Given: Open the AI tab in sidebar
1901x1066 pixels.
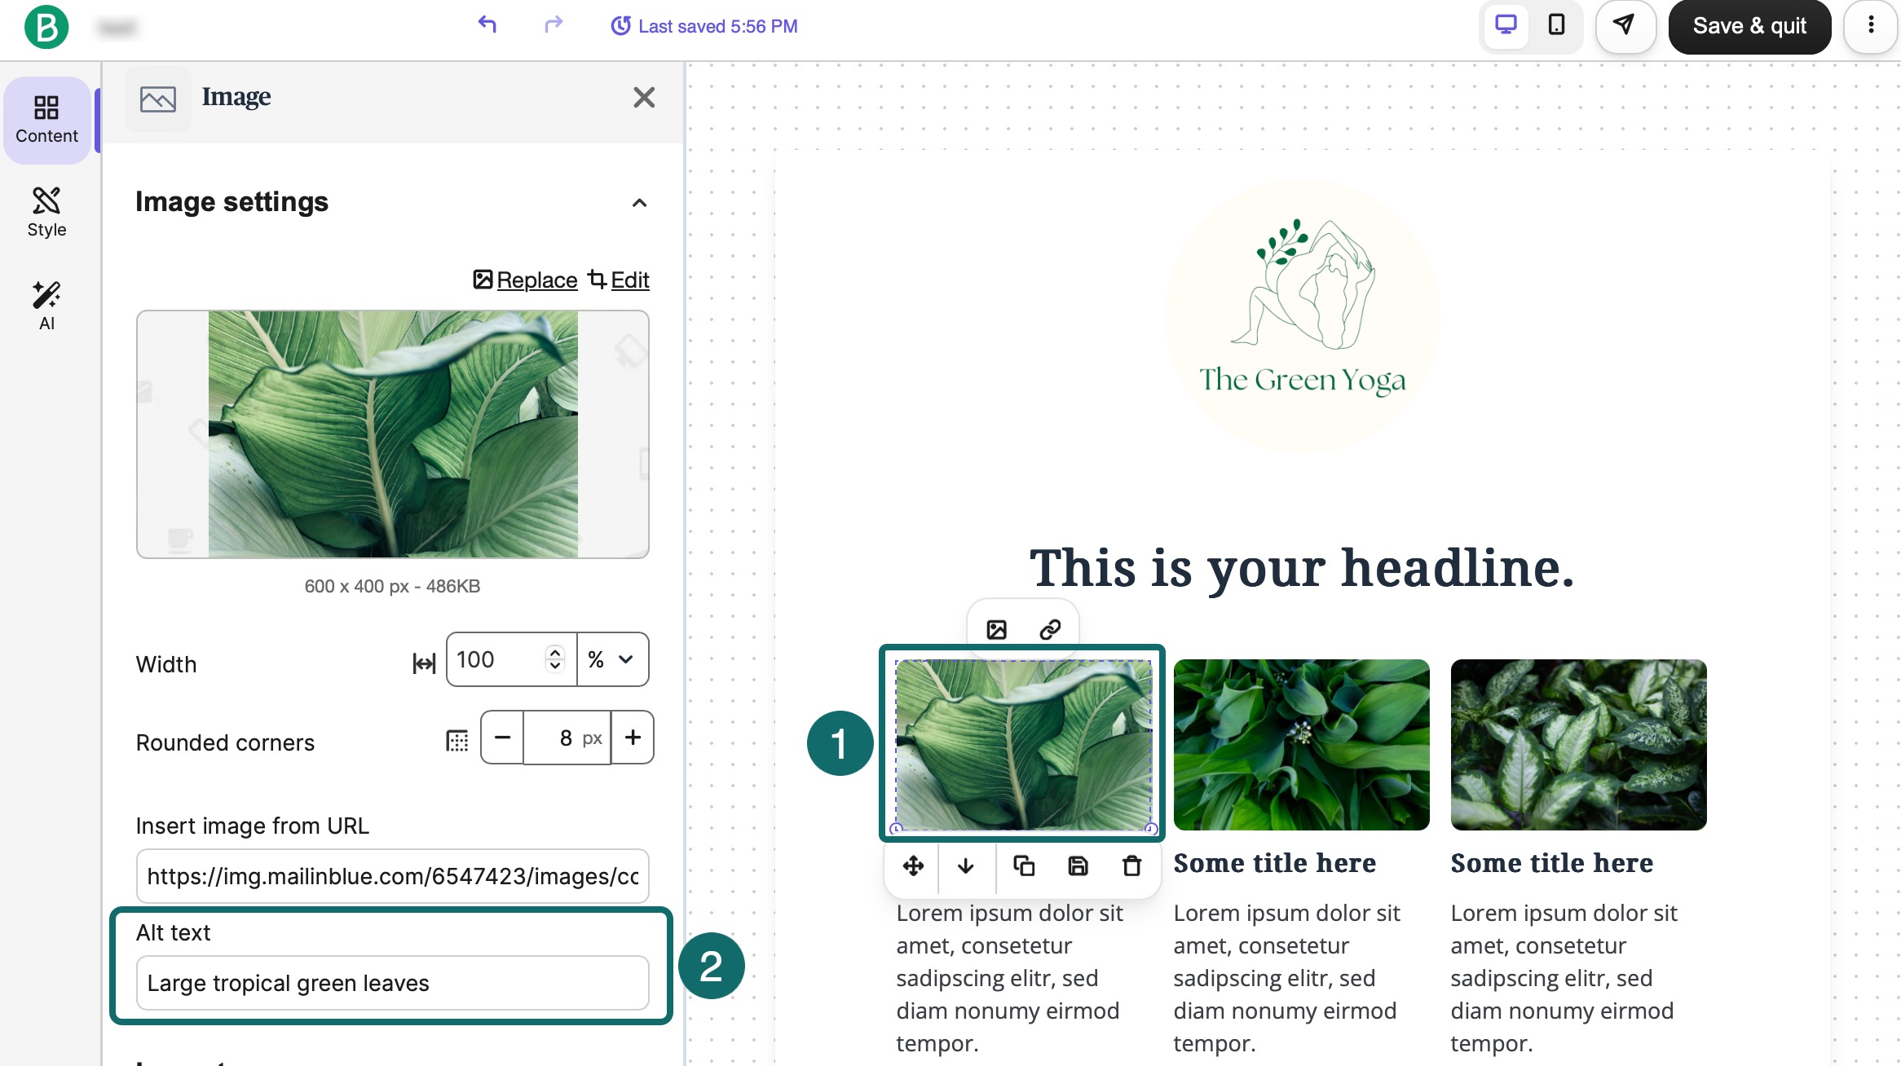Looking at the screenshot, I should click(x=46, y=305).
